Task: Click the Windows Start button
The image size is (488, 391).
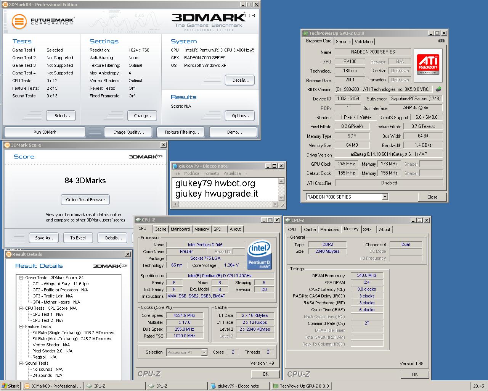Action: point(11,386)
